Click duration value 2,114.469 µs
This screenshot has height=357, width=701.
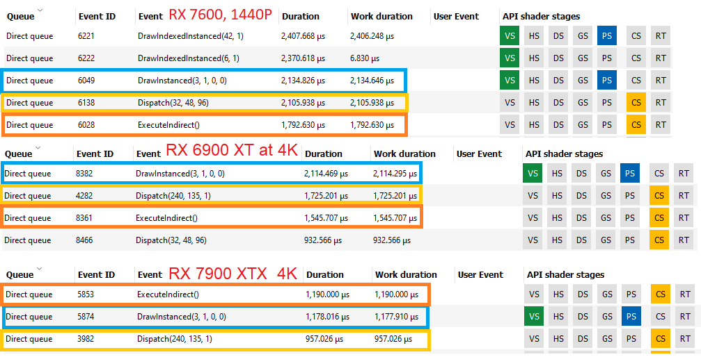pos(326,174)
